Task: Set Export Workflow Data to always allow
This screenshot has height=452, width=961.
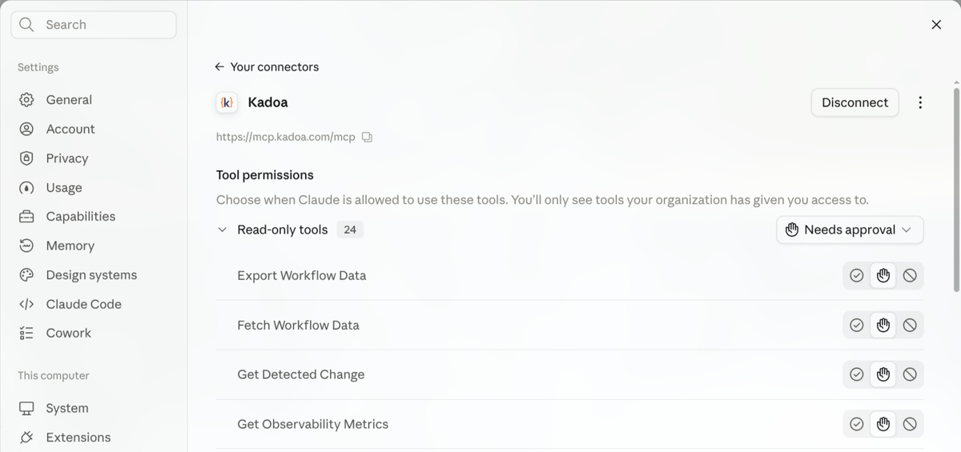Action: pyautogui.click(x=857, y=275)
